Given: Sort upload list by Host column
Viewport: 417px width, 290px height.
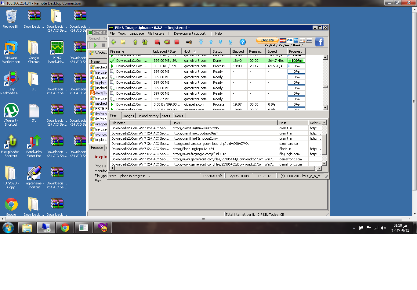Looking at the screenshot, I should 196,51.
